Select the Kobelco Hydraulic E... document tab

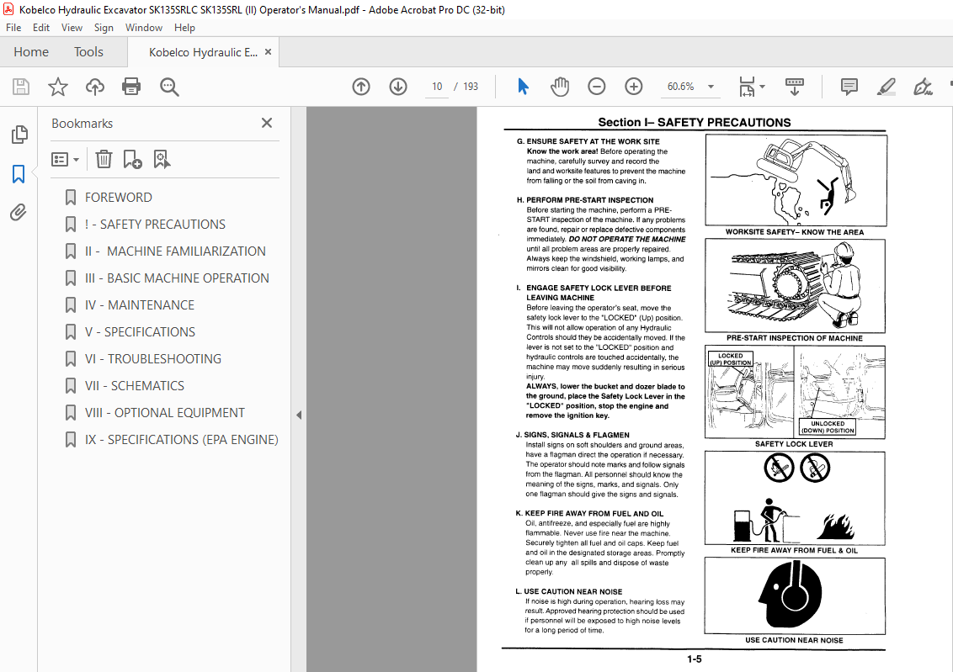203,52
